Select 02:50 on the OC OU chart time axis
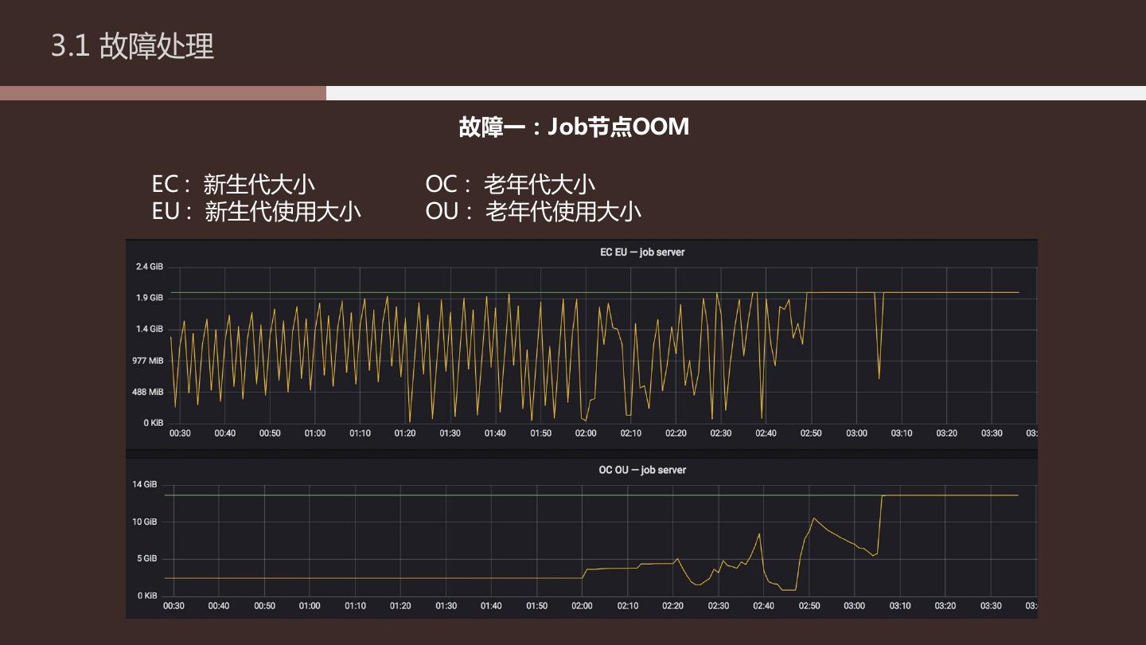The image size is (1146, 645). (809, 606)
